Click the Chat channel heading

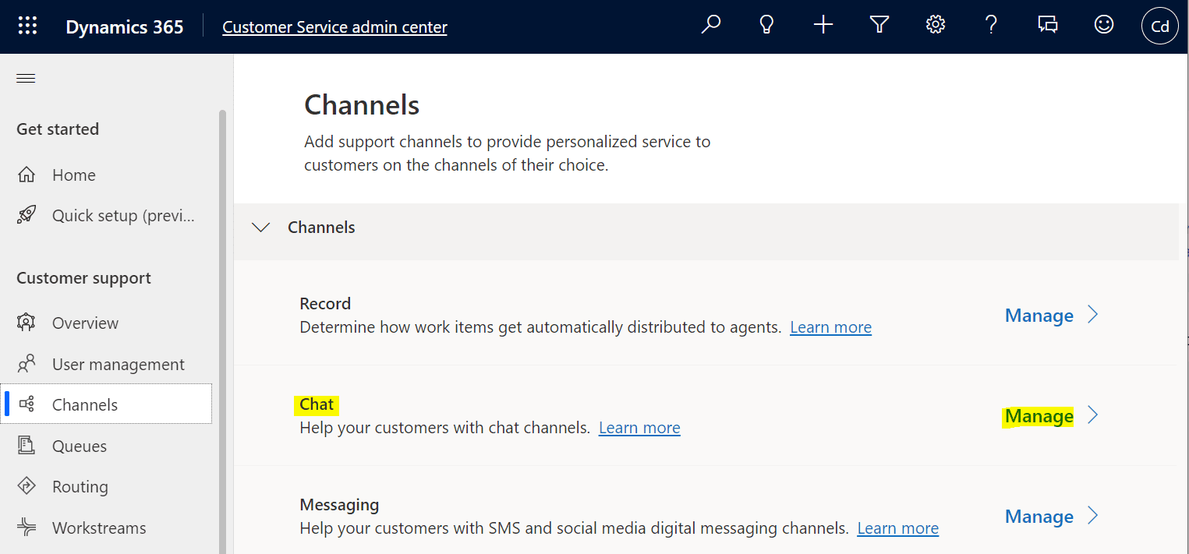(317, 404)
